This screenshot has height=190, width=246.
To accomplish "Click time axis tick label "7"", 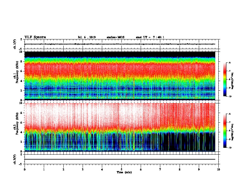I will (x=160, y=170).
